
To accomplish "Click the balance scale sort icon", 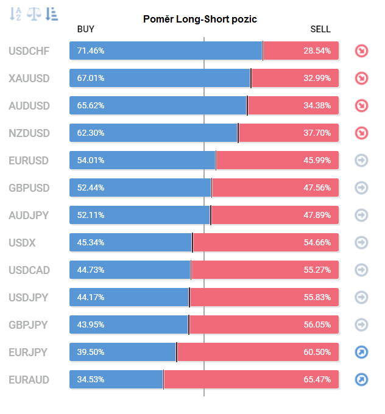I will tap(34, 13).
